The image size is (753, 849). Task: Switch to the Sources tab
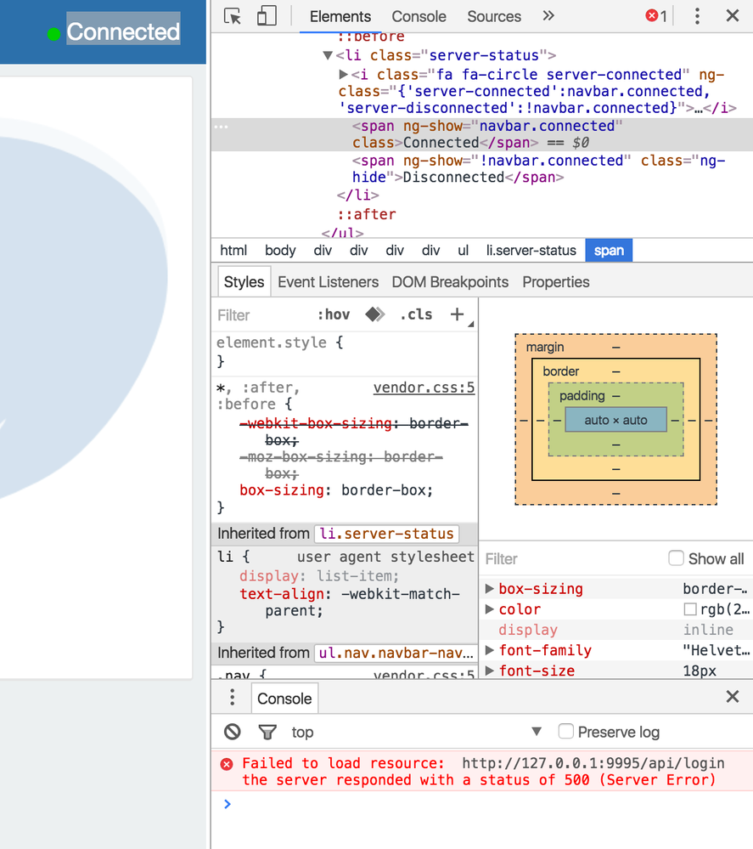click(493, 16)
